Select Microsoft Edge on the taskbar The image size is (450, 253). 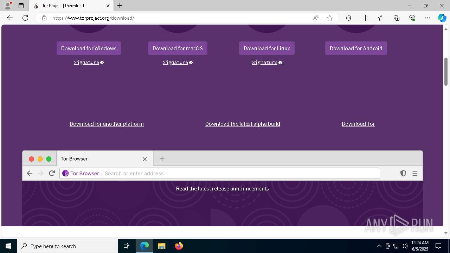click(x=144, y=246)
